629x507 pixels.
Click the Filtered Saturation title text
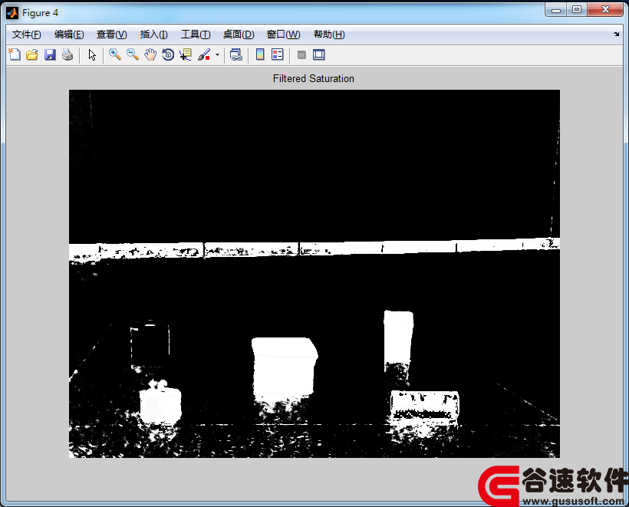[313, 78]
